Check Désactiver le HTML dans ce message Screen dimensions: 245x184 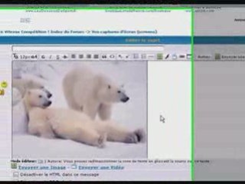coord(16,175)
